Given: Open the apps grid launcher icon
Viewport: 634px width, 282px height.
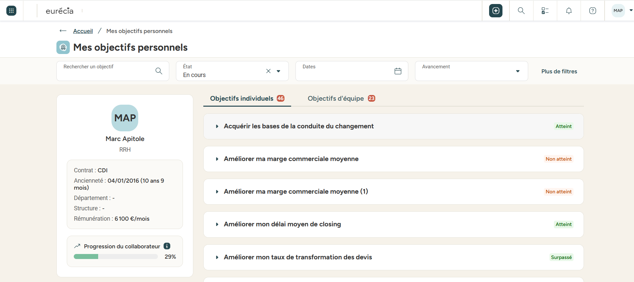Looking at the screenshot, I should (x=11, y=11).
